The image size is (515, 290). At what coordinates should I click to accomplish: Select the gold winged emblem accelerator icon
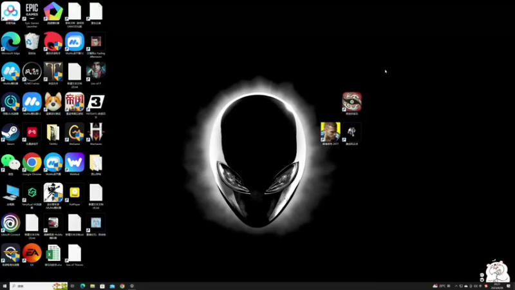(10, 255)
